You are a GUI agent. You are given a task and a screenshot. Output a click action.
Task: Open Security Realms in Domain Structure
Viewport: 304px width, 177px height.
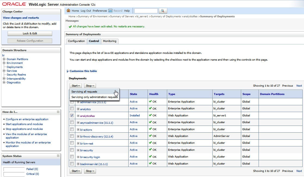[16, 74]
